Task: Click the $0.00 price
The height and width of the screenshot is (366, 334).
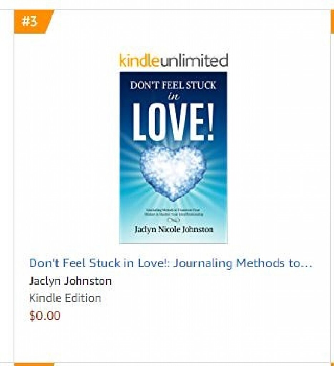Action: point(45,316)
